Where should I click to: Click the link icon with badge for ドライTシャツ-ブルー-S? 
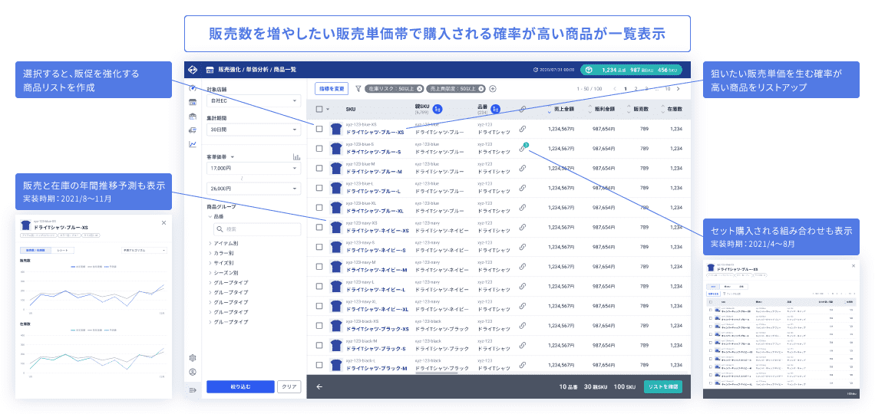point(523,149)
